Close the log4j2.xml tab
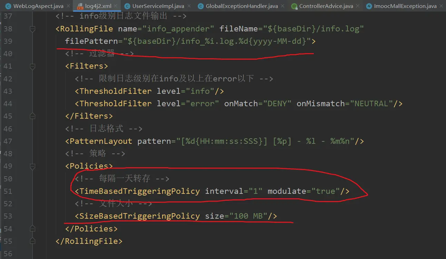Viewport: 446px width, 259px height. pyautogui.click(x=116, y=6)
